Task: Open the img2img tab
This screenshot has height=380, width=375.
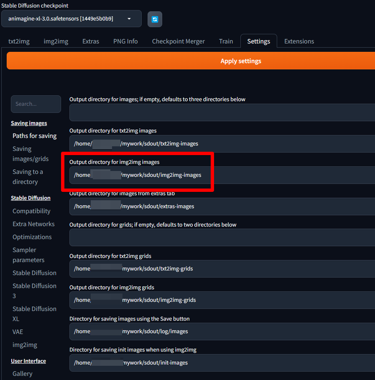Action: click(x=56, y=41)
